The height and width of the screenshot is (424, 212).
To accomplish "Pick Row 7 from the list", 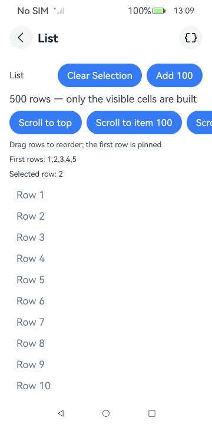I will (106, 322).
